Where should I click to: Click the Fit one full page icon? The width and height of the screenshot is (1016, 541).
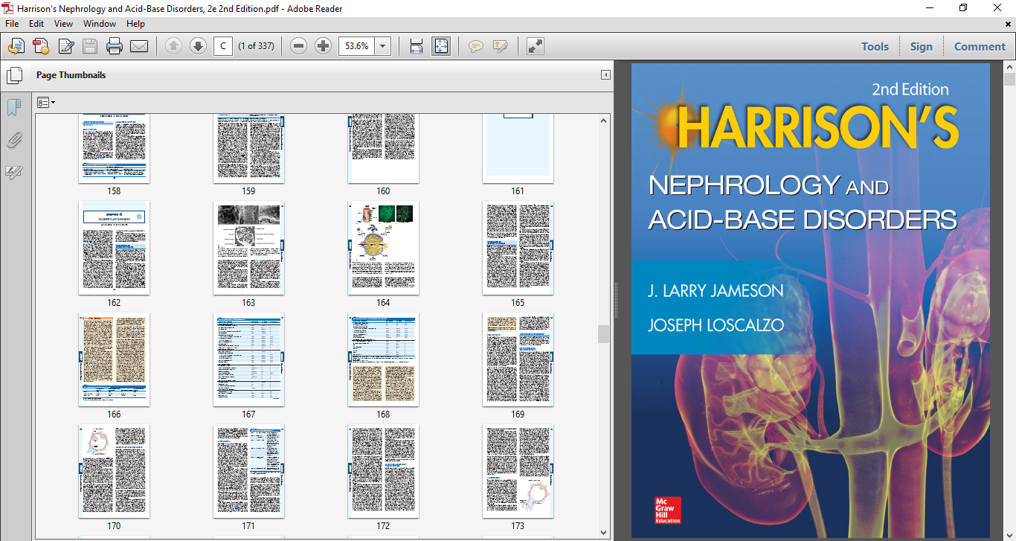click(x=441, y=46)
